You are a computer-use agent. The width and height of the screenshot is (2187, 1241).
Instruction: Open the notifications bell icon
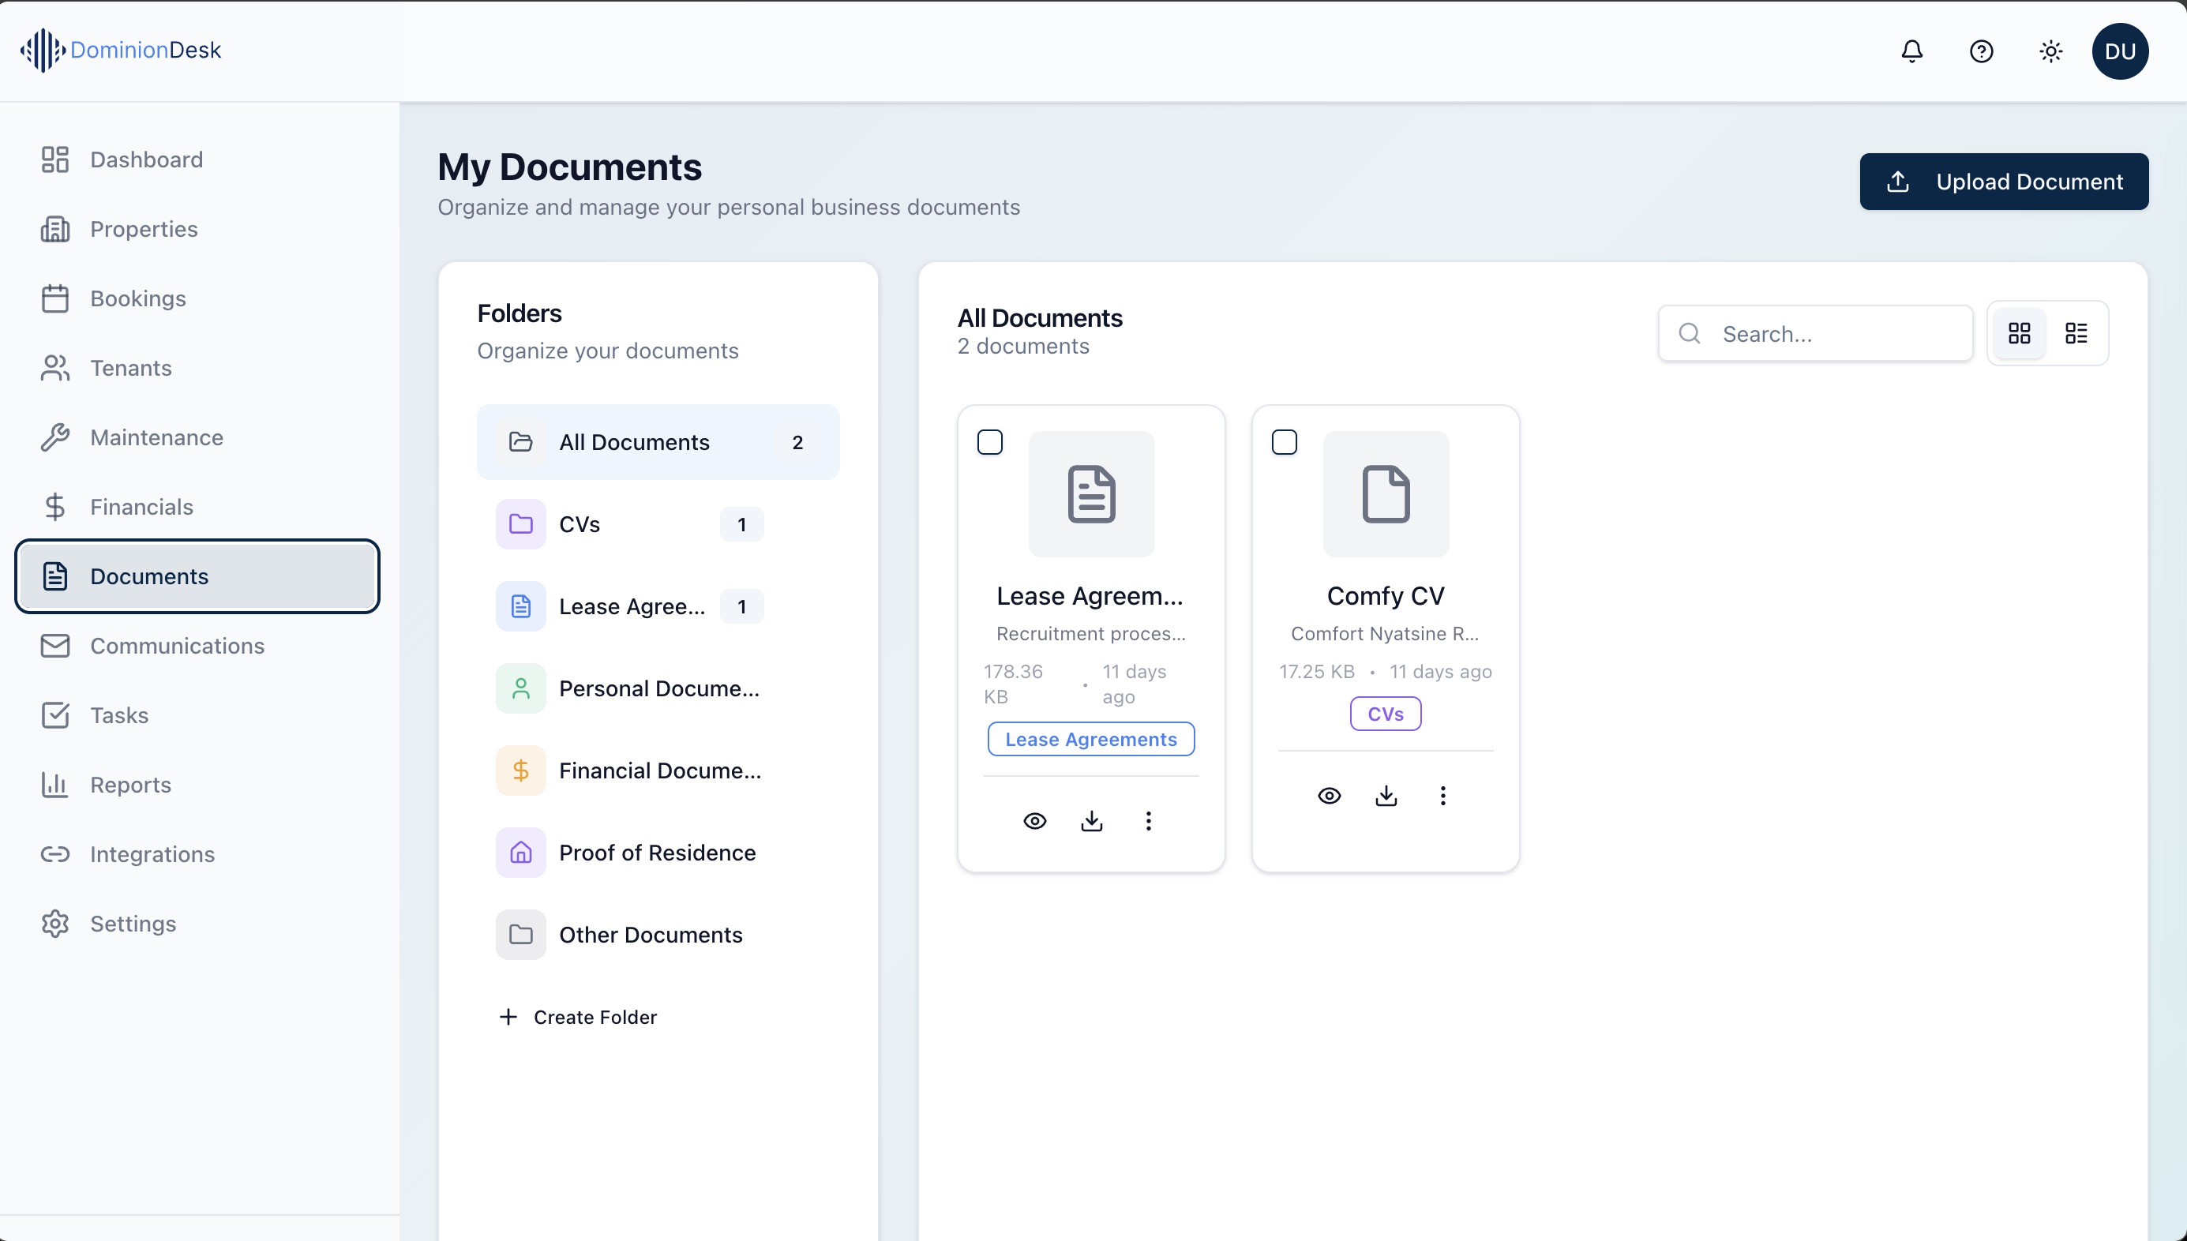point(1911,51)
